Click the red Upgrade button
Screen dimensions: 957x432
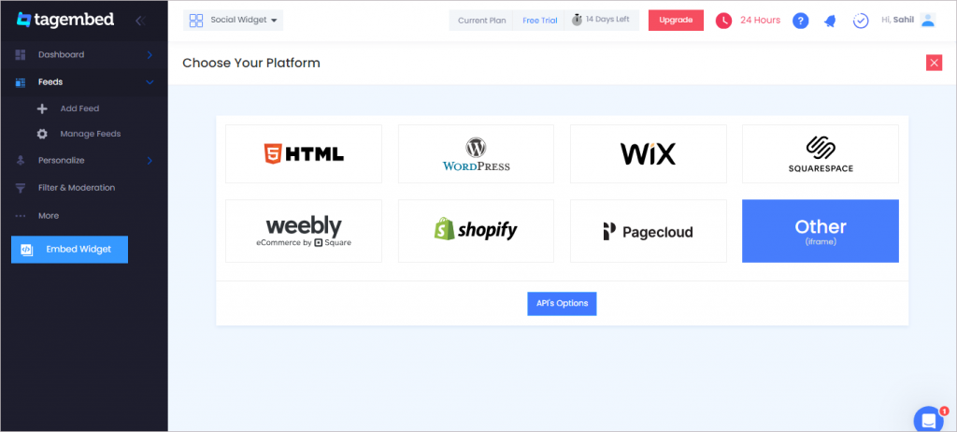point(676,21)
